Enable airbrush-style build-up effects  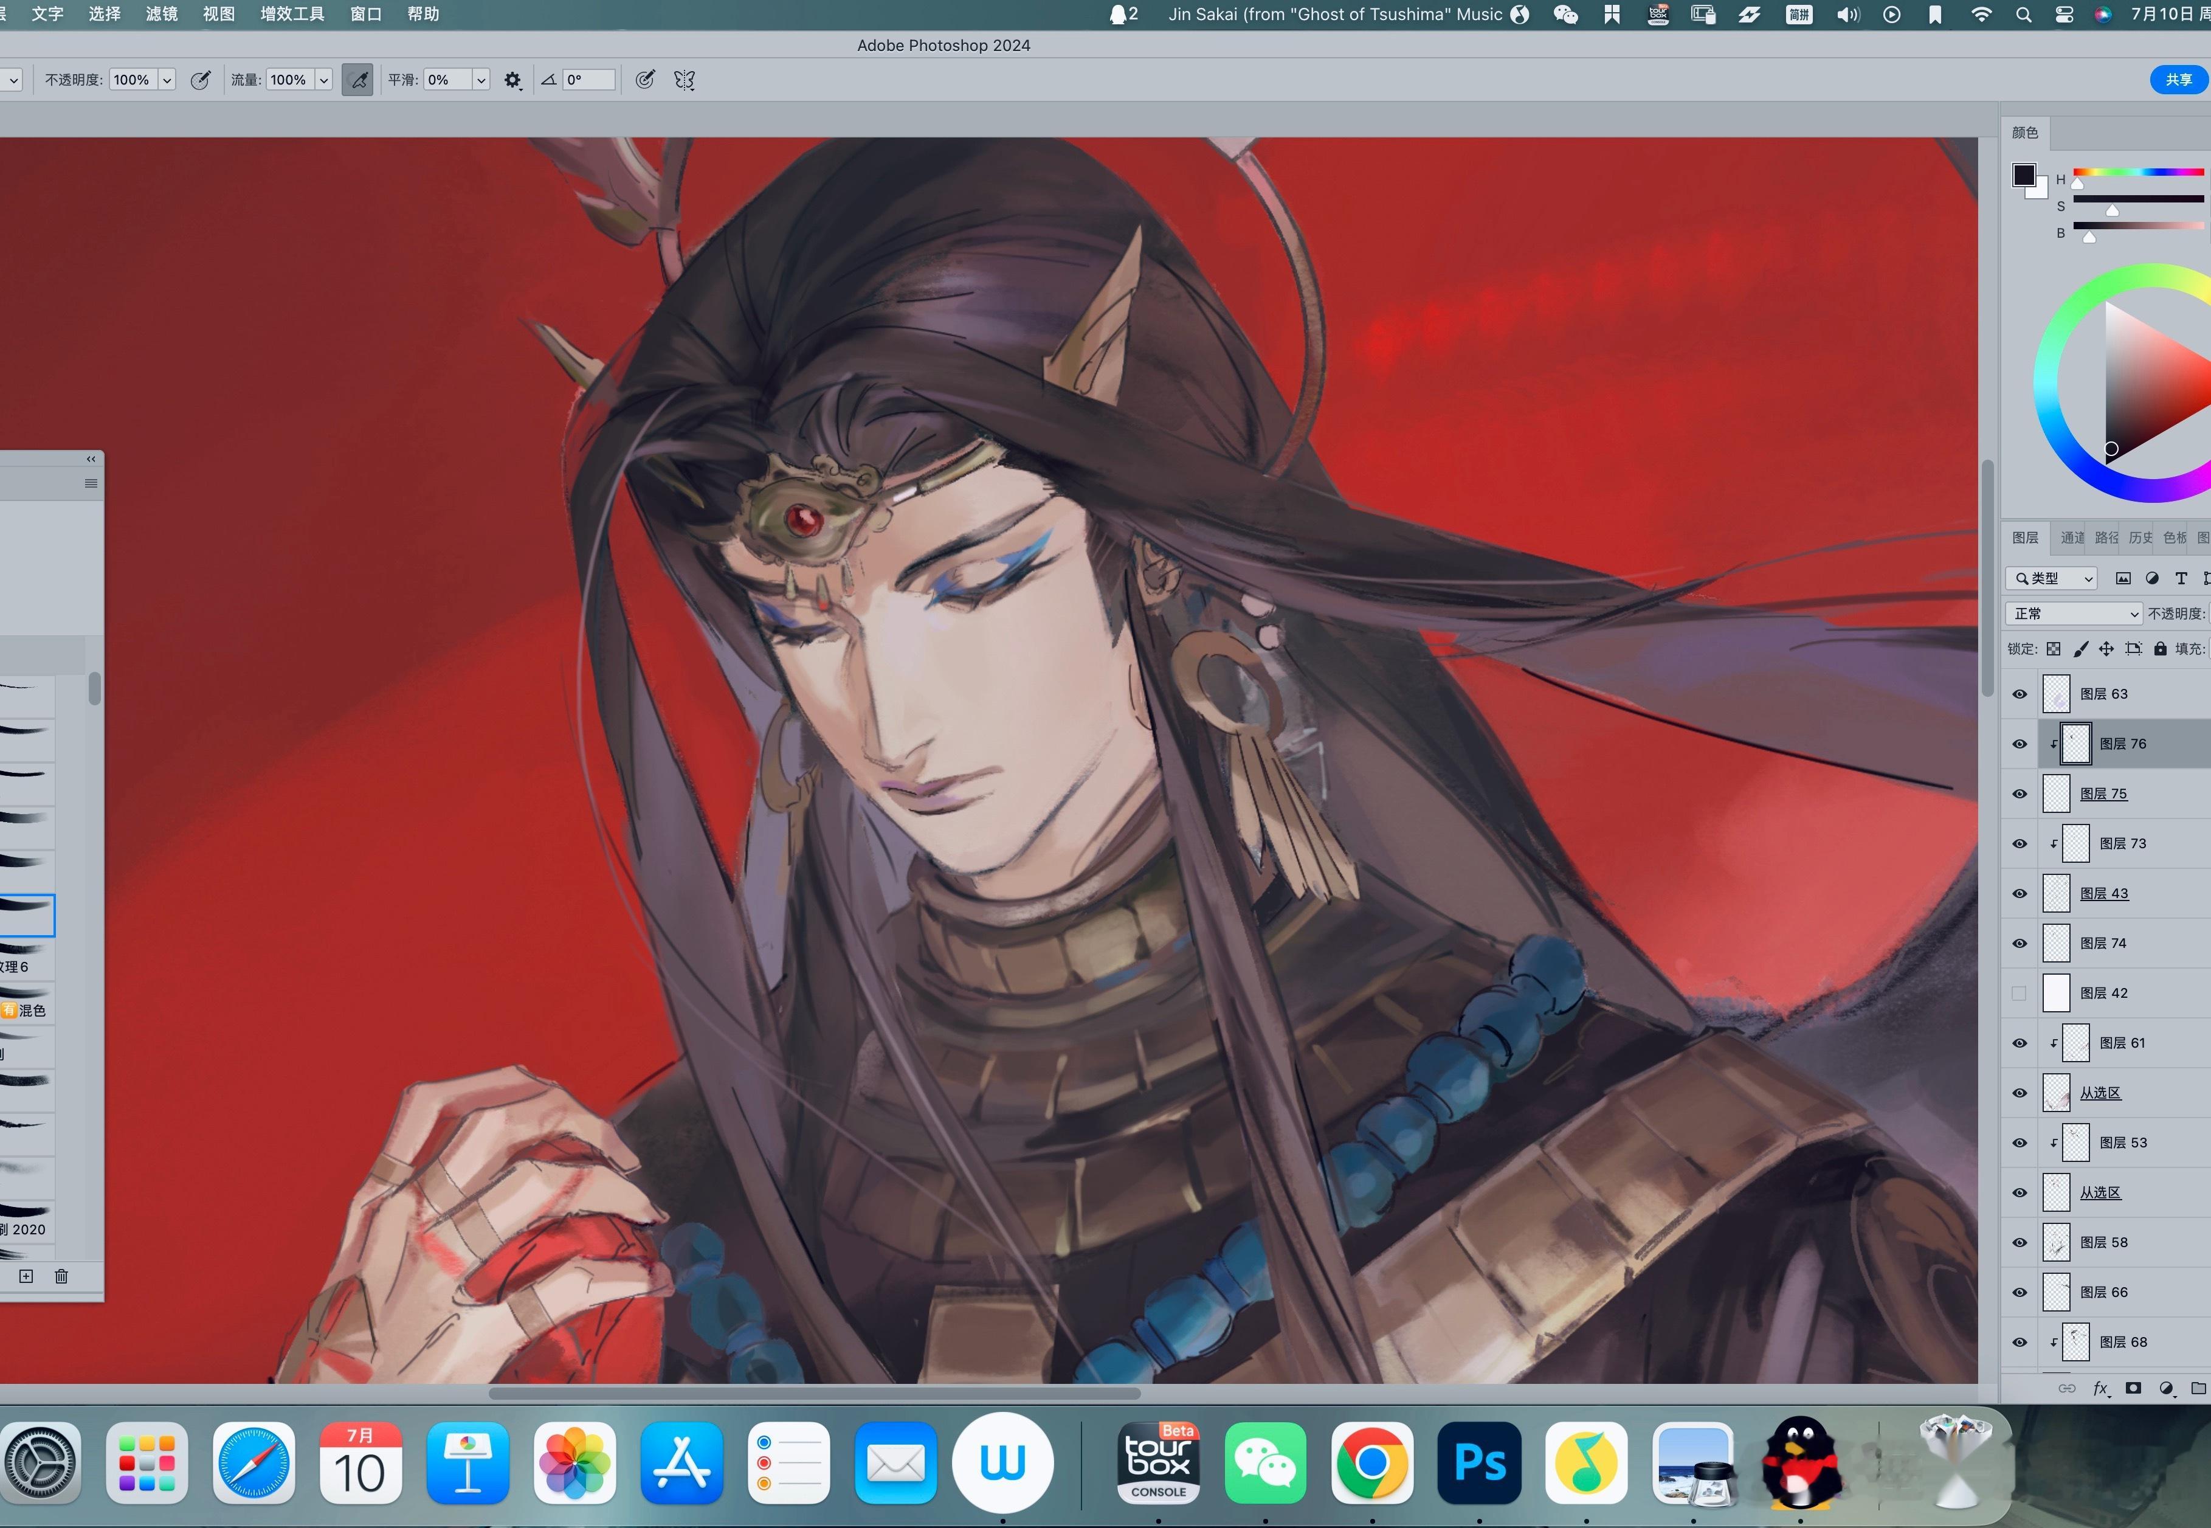(358, 80)
